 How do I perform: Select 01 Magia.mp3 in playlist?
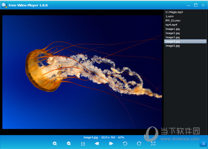click(185, 12)
